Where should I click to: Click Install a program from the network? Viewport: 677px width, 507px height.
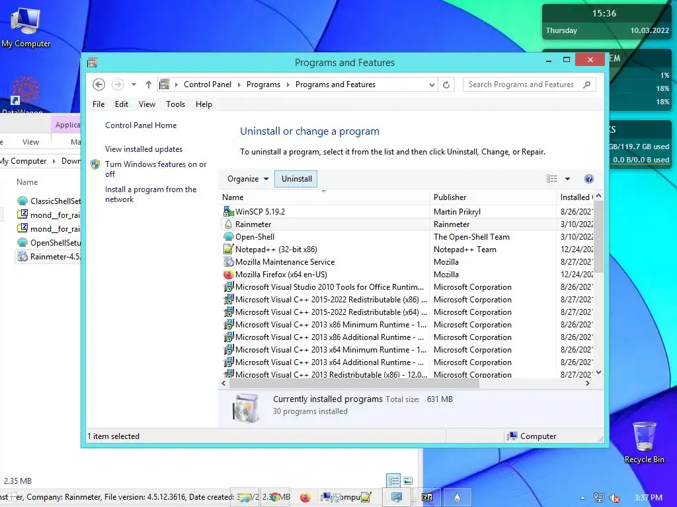[x=151, y=194]
